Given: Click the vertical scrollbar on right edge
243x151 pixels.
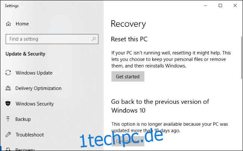Looking at the screenshot, I should coord(242,58).
